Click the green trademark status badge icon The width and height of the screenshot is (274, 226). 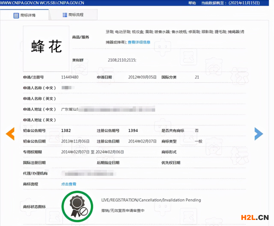point(77,206)
